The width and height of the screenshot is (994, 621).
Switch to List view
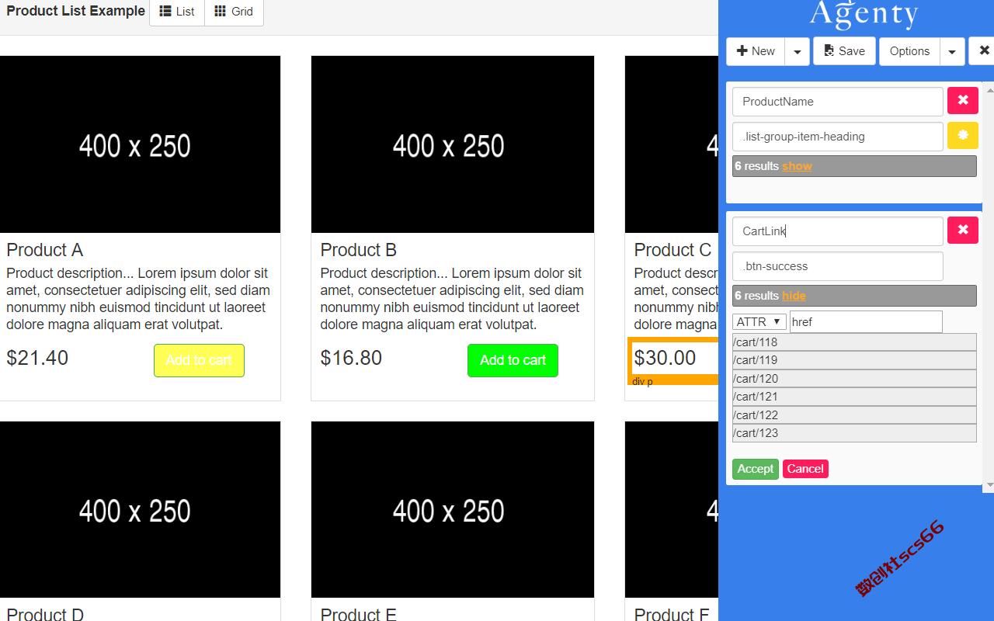177,12
